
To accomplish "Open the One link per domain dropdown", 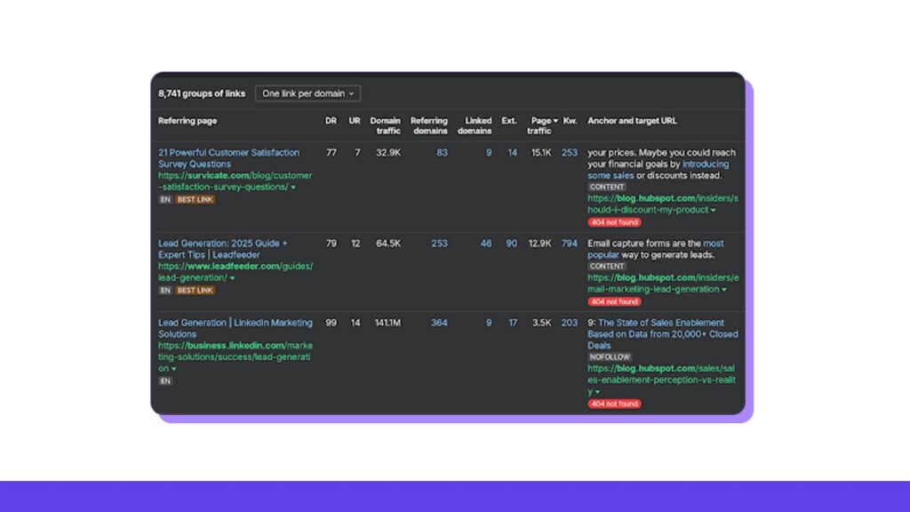I will pos(307,93).
